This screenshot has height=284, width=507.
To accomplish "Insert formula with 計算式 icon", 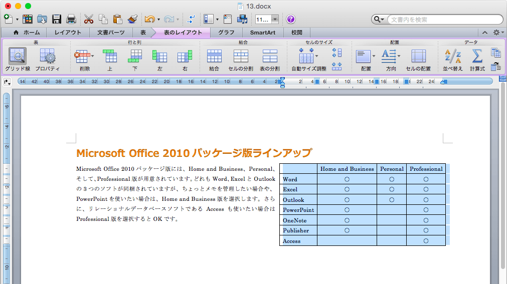I will click(477, 60).
